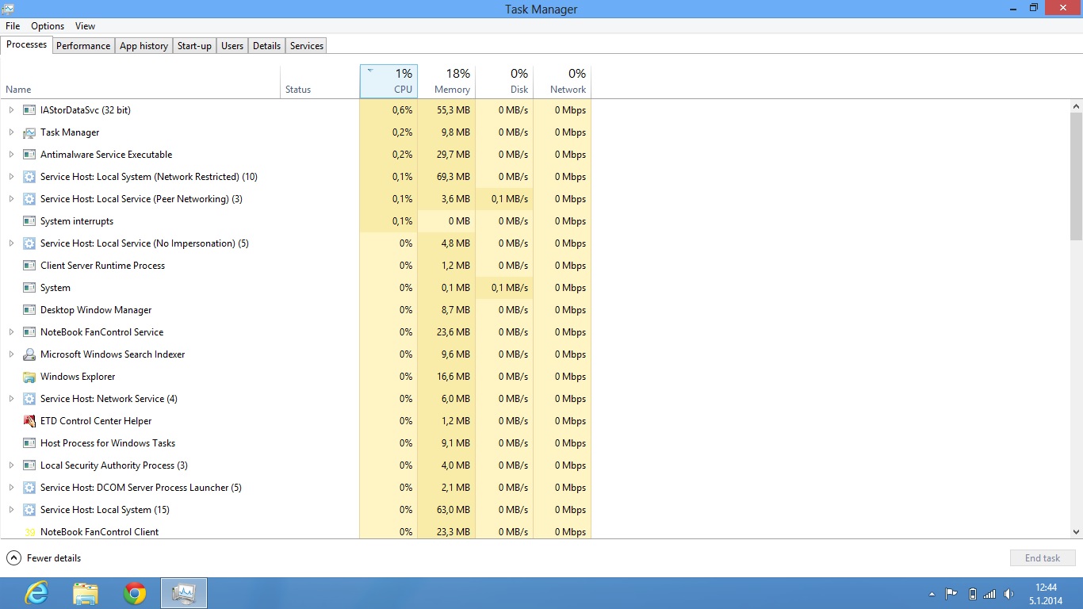Click the Task Manager process row icon
The height and width of the screenshot is (609, 1083).
coord(29,132)
